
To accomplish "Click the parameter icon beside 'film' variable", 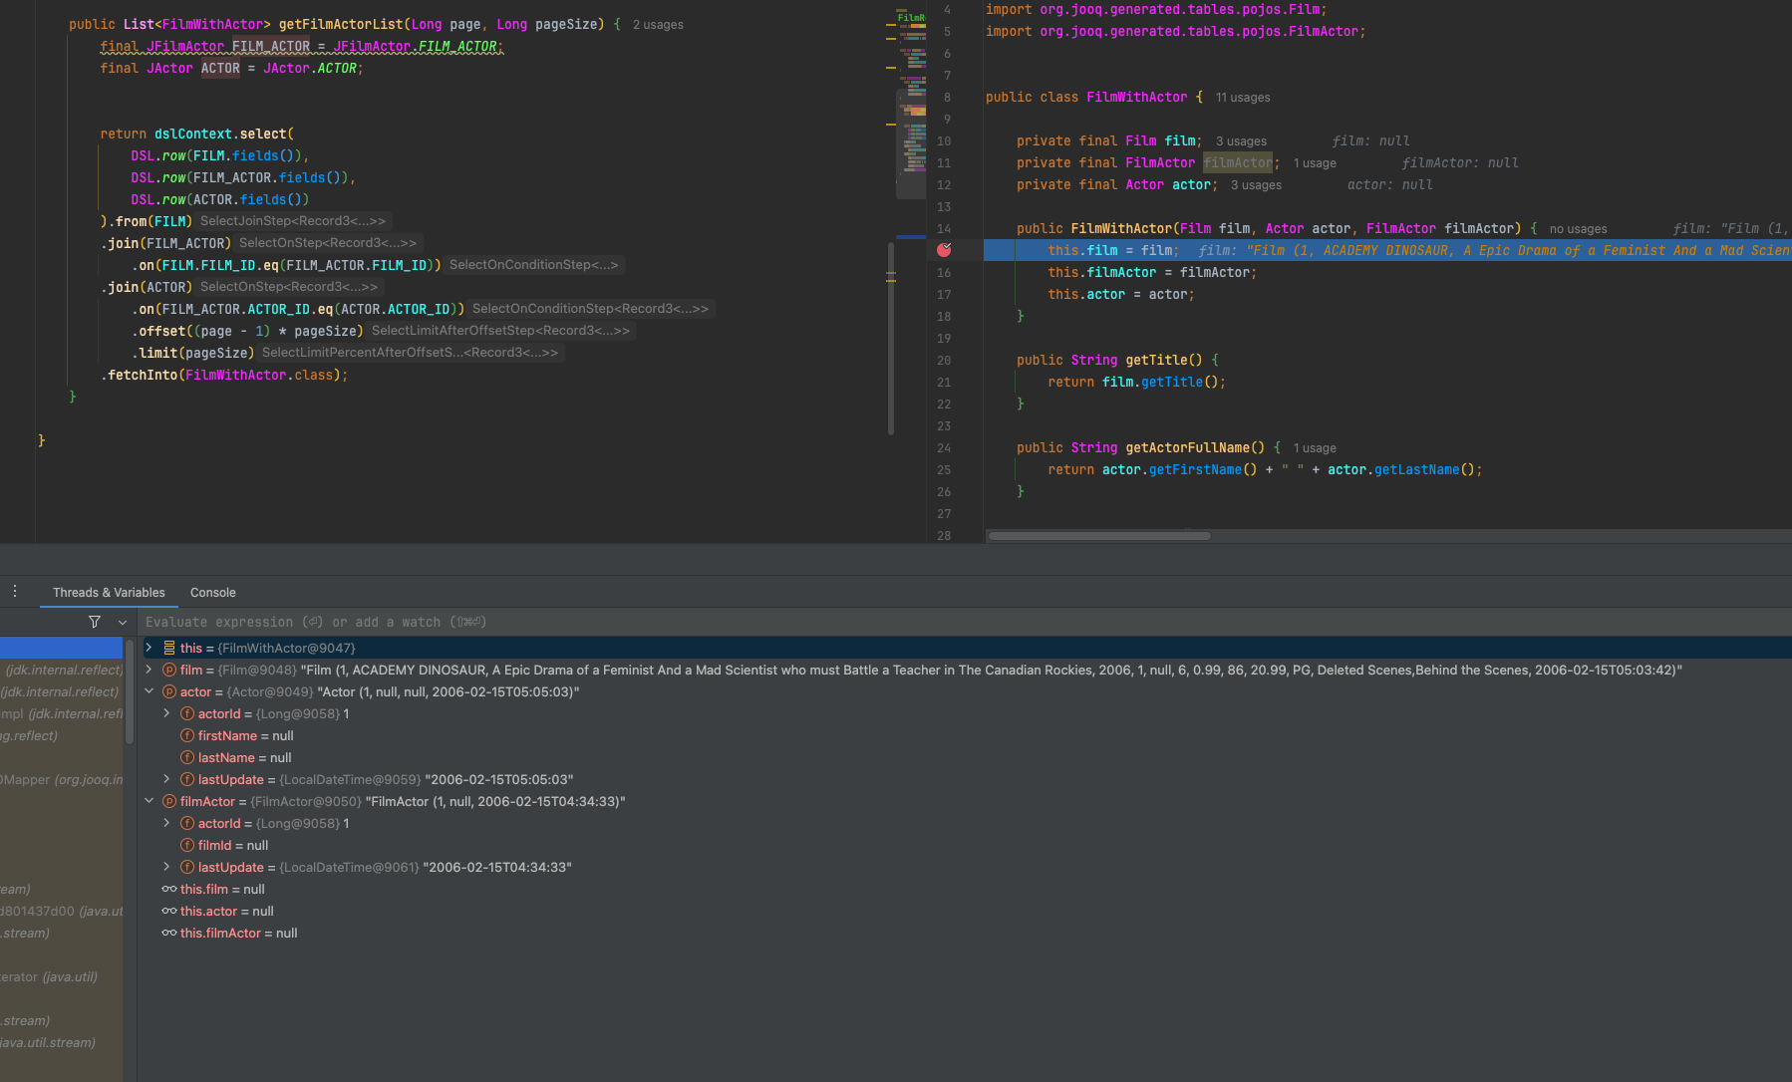I will click(169, 670).
